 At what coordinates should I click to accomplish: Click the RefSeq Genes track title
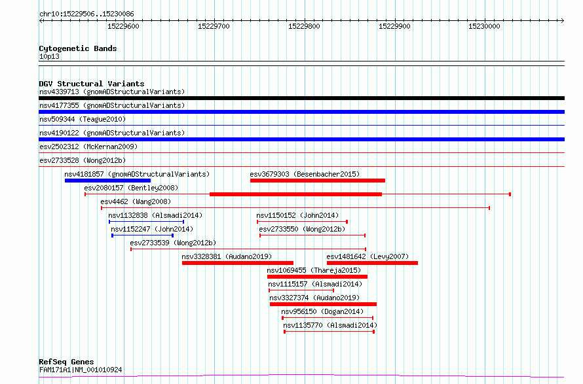[x=66, y=362]
